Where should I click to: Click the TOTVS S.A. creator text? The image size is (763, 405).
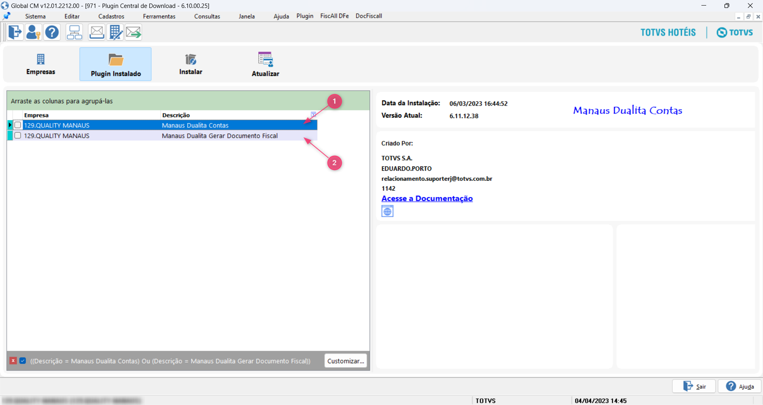point(397,158)
